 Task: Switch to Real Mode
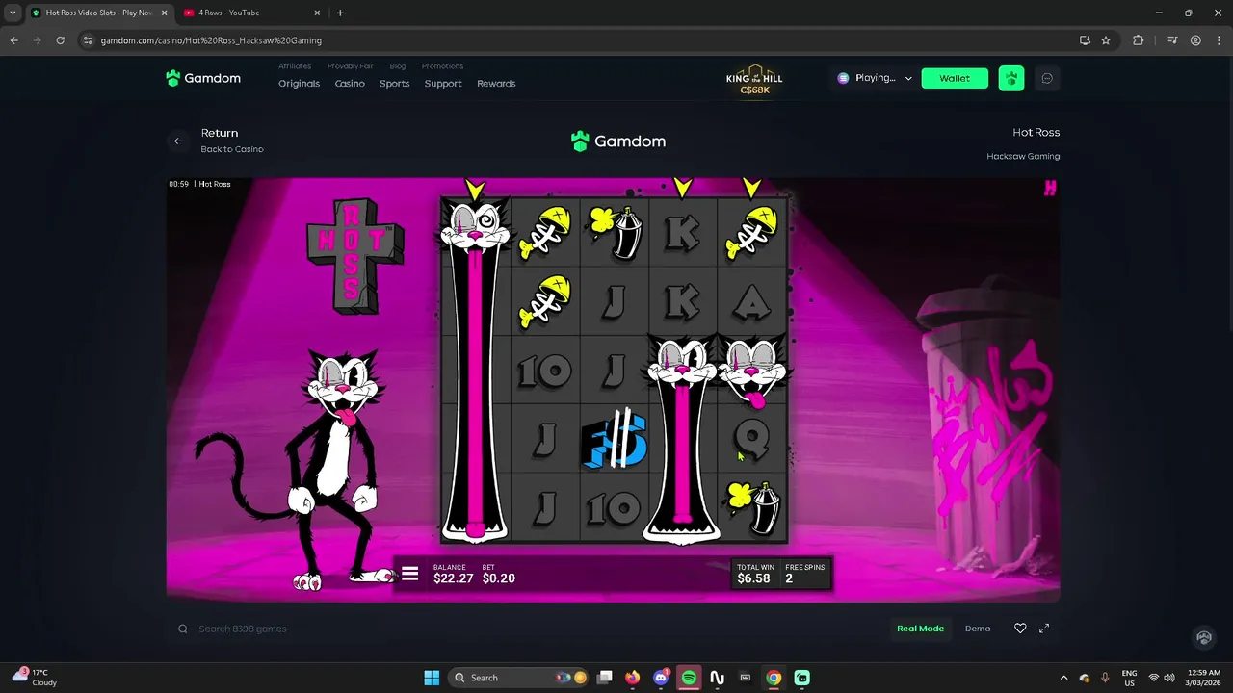click(920, 629)
